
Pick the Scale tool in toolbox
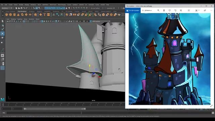coord(2,42)
